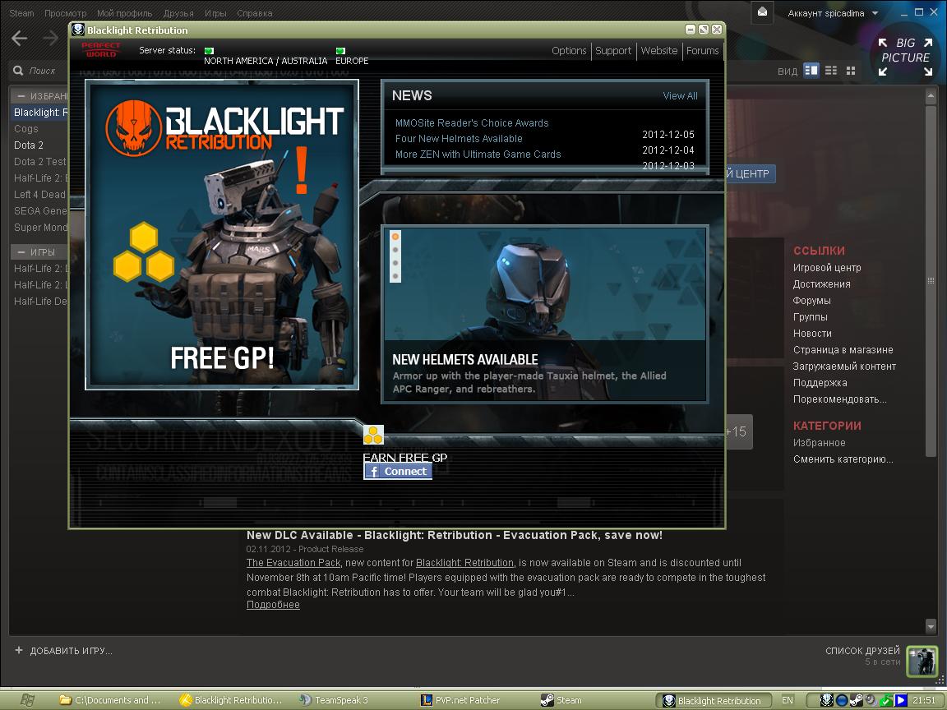
Task: Click the friend avatar in friends list
Action: 922,661
